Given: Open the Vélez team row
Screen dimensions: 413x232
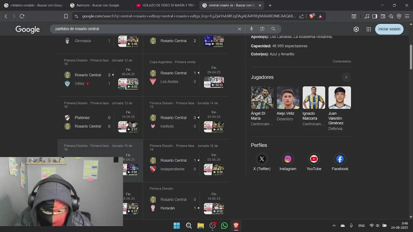Looking at the screenshot, I should pos(88,83).
